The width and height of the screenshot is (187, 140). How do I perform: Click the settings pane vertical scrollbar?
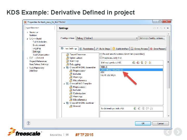[168, 62]
